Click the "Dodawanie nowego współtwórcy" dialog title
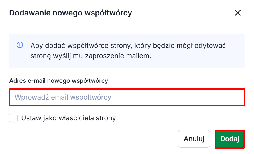Viewport: 254px width, 154px height. pyautogui.click(x=70, y=13)
